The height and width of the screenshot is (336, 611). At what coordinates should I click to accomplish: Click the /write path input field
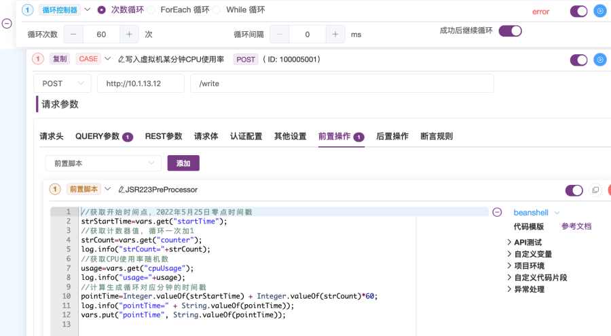[x=342, y=83]
